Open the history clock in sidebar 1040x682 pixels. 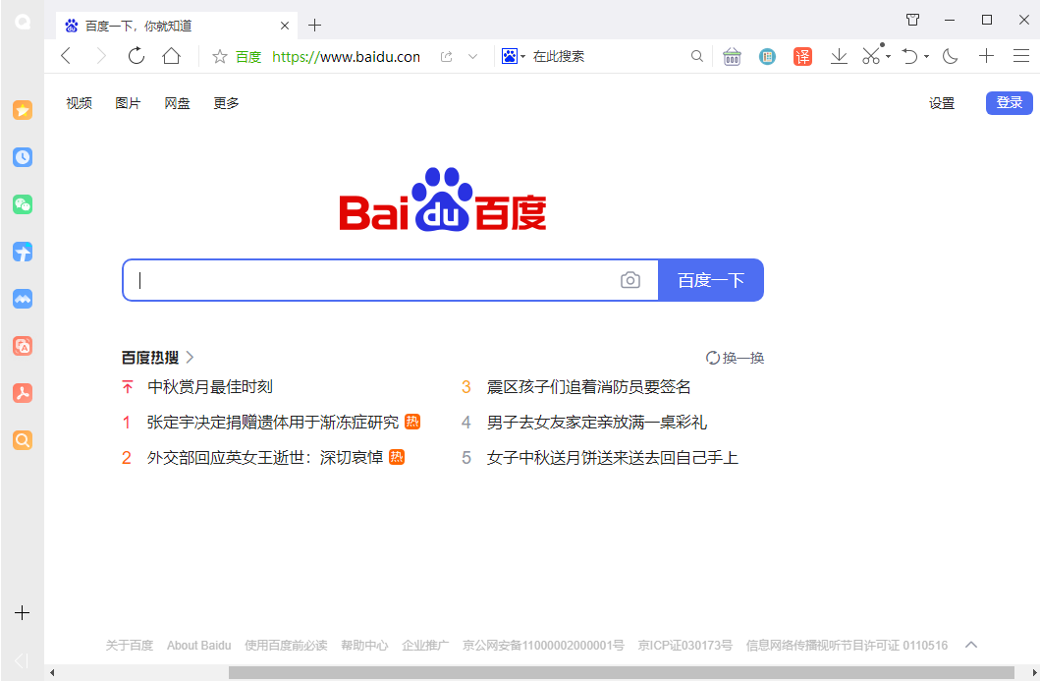(23, 157)
